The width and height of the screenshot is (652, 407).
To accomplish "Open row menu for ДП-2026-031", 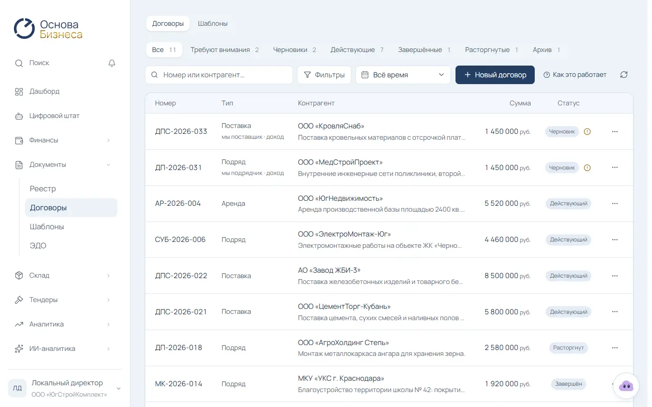I will pos(615,167).
